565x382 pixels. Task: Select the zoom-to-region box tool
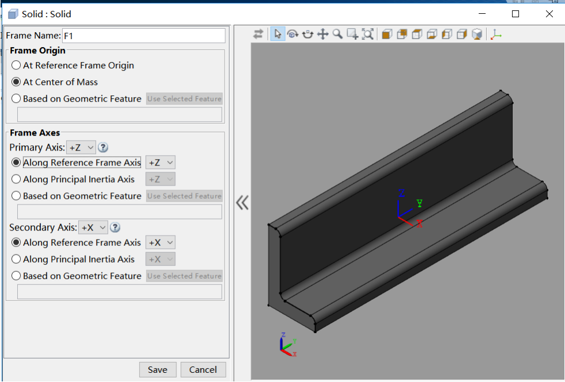[352, 34]
